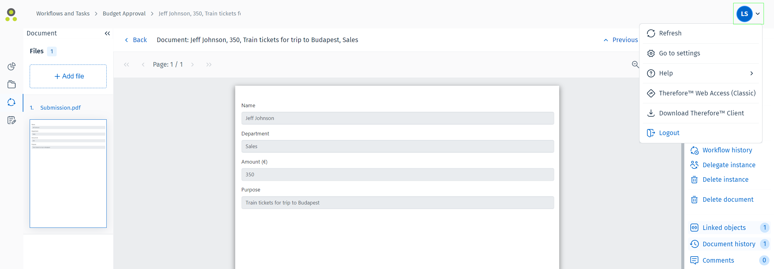Select the workflow cycle sidebar icon

(12, 102)
